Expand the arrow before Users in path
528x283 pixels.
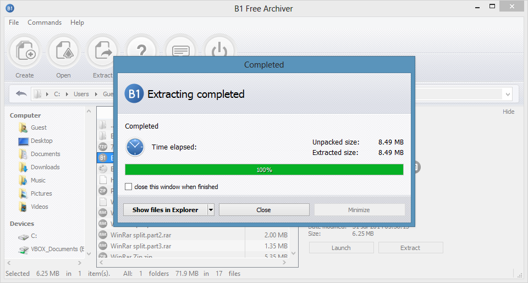[x=67, y=94]
